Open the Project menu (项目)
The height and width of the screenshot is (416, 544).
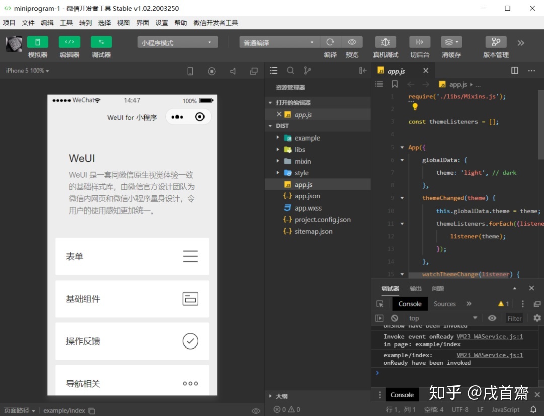(x=9, y=23)
